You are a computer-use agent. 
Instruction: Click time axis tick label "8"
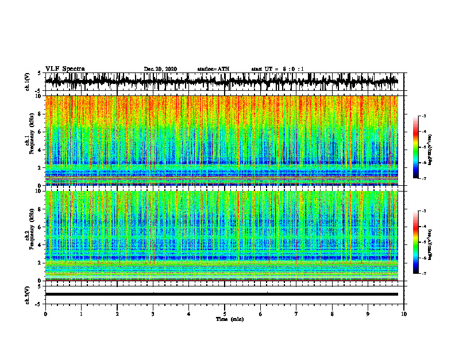pyautogui.click(x=332, y=314)
